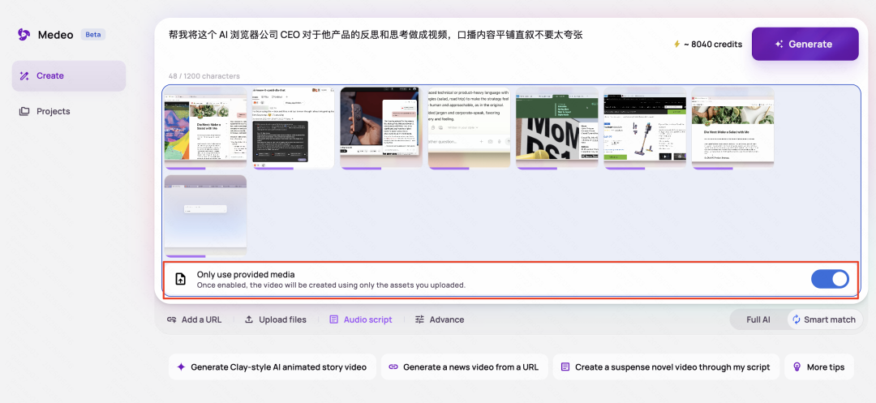Open More tips suggestions
Screen dimensions: 876x403
point(819,367)
